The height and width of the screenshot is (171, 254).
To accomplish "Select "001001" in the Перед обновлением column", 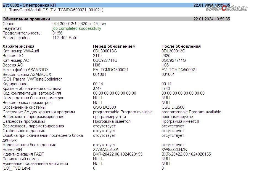I will click(x=99, y=74).
